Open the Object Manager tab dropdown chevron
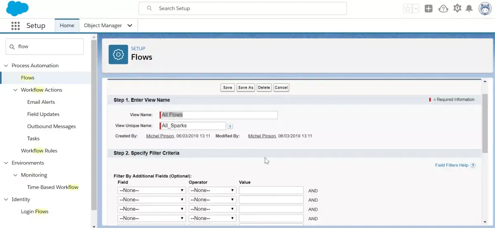The image size is (495, 228). (130, 26)
